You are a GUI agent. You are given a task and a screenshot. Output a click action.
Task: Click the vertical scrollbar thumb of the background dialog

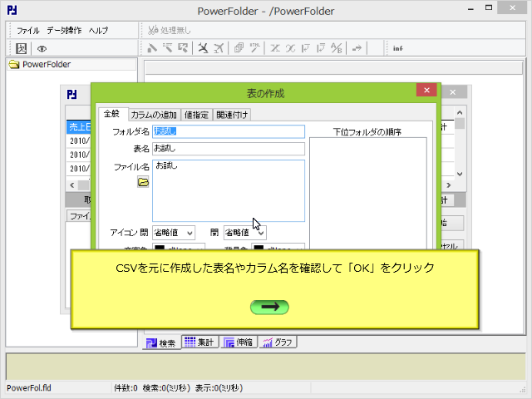[x=460, y=124]
